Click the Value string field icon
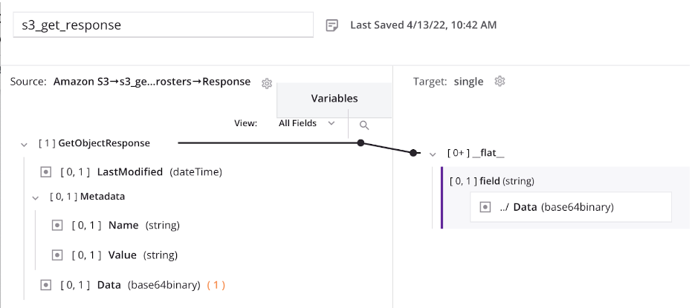 57,255
